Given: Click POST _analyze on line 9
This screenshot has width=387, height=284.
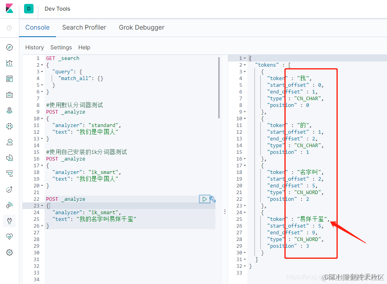Looking at the screenshot, I should pyautogui.click(x=65, y=112).
